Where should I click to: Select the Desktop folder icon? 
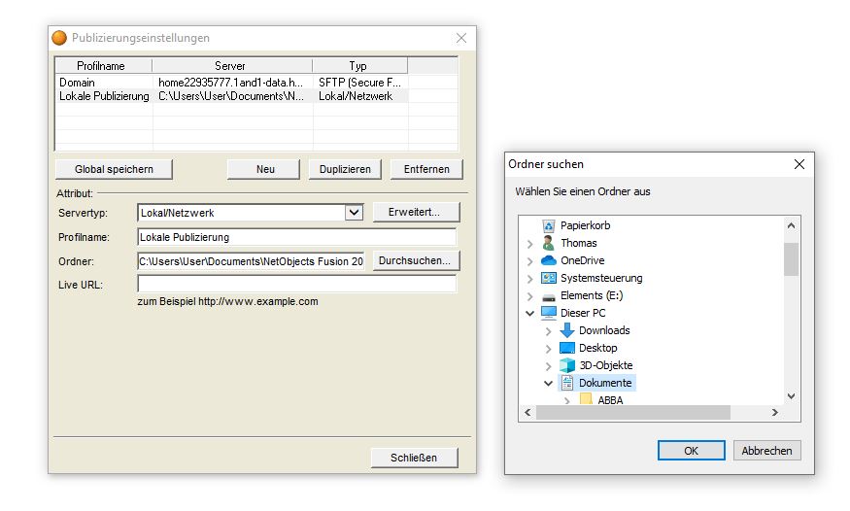pos(567,348)
